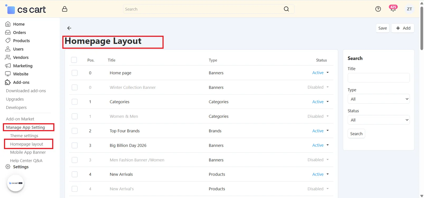Click the Users person icon
The image size is (424, 198).
pyautogui.click(x=8, y=49)
